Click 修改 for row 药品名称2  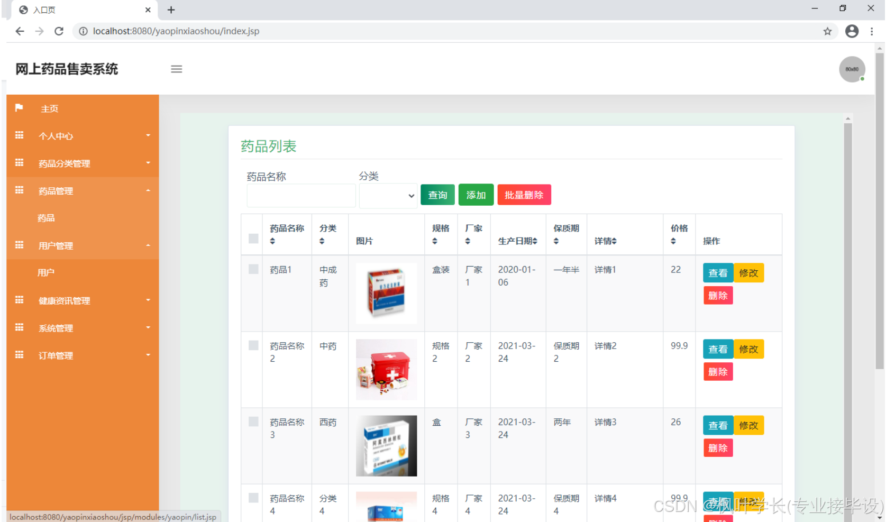(x=748, y=349)
